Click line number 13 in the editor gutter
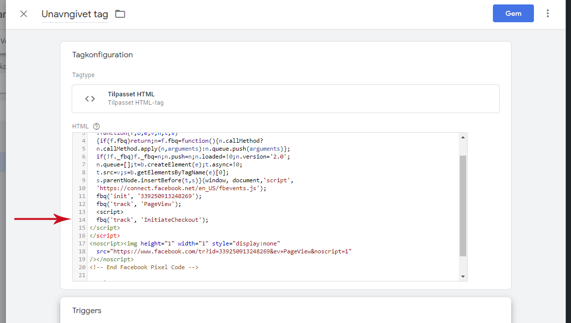 coord(82,212)
